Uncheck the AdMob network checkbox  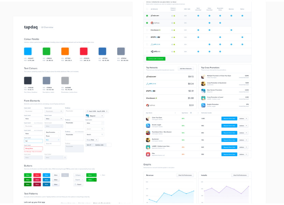(x=147, y=23)
